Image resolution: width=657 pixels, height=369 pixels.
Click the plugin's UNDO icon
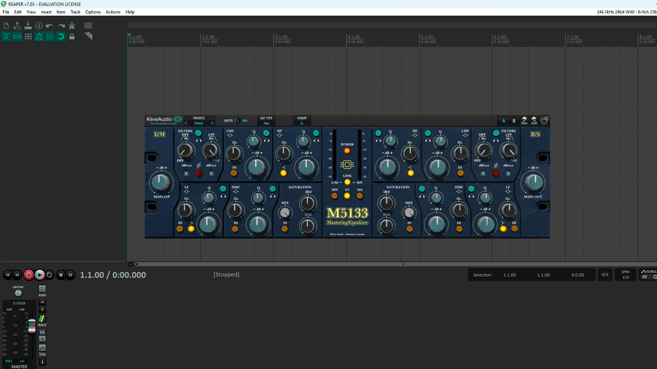click(x=524, y=121)
